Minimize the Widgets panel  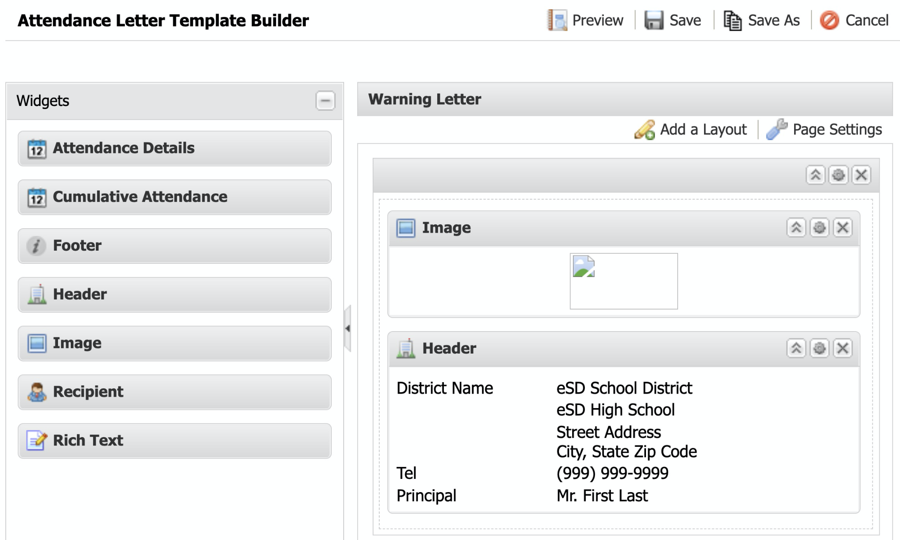[x=325, y=101]
